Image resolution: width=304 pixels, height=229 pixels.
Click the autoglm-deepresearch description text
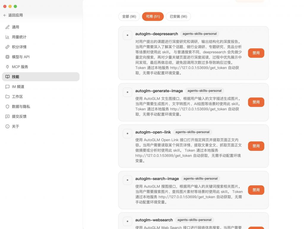coord(189,57)
